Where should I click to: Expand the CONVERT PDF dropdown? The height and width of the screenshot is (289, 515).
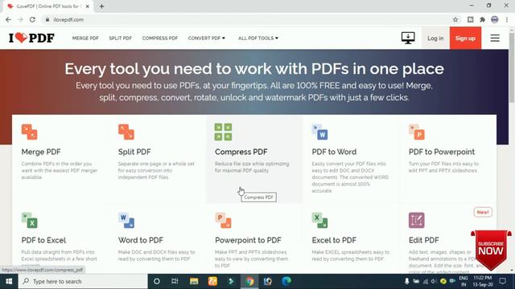[x=207, y=38]
